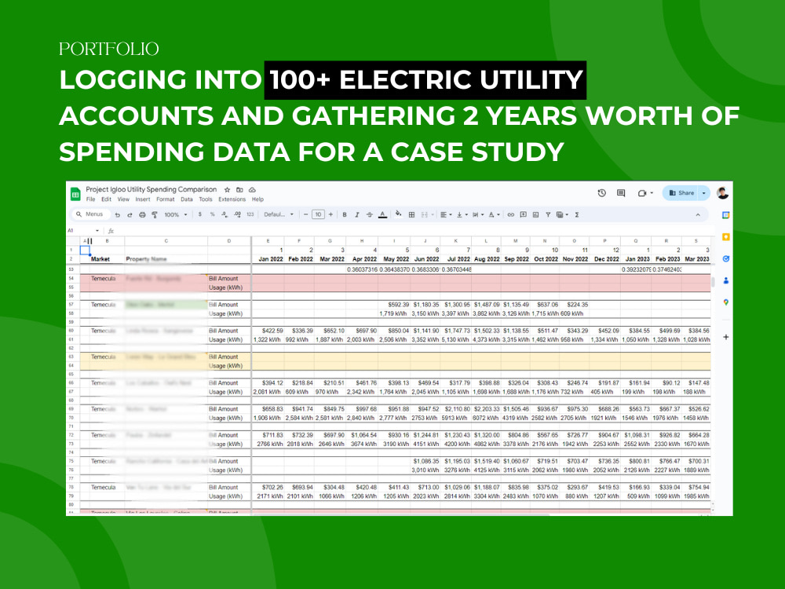This screenshot has height=589, width=785.
Task: Open the Extensions menu
Action: coord(232,199)
